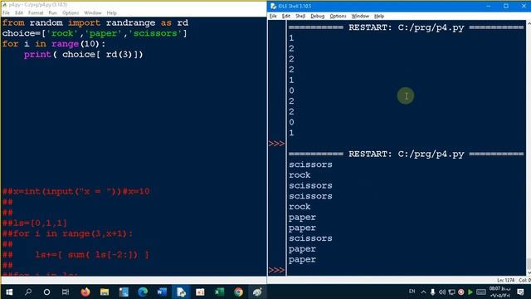This screenshot has width=531, height=299.
Task: Open Edit menu in IDLE Shell
Action: tap(285, 16)
